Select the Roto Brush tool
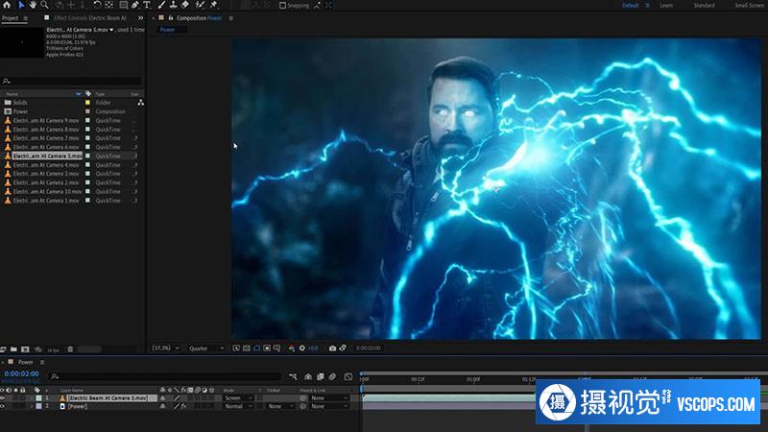The width and height of the screenshot is (768, 432). tap(200, 5)
